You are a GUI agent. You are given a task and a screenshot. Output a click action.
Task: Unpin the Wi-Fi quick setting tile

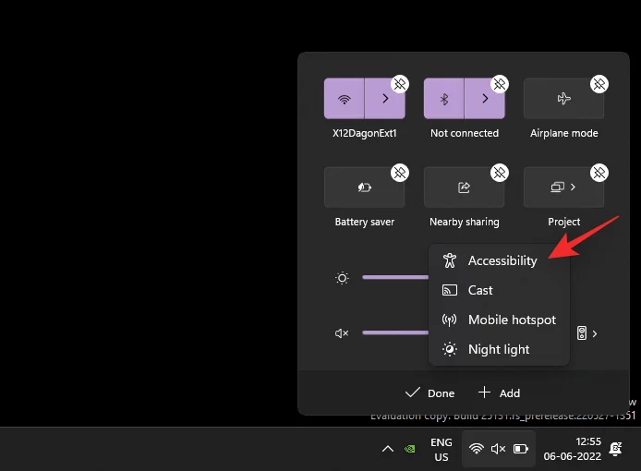click(x=400, y=84)
